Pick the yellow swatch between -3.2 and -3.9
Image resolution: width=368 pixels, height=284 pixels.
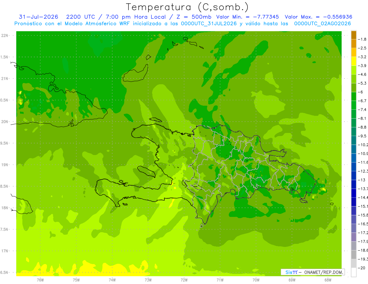pos(354,61)
